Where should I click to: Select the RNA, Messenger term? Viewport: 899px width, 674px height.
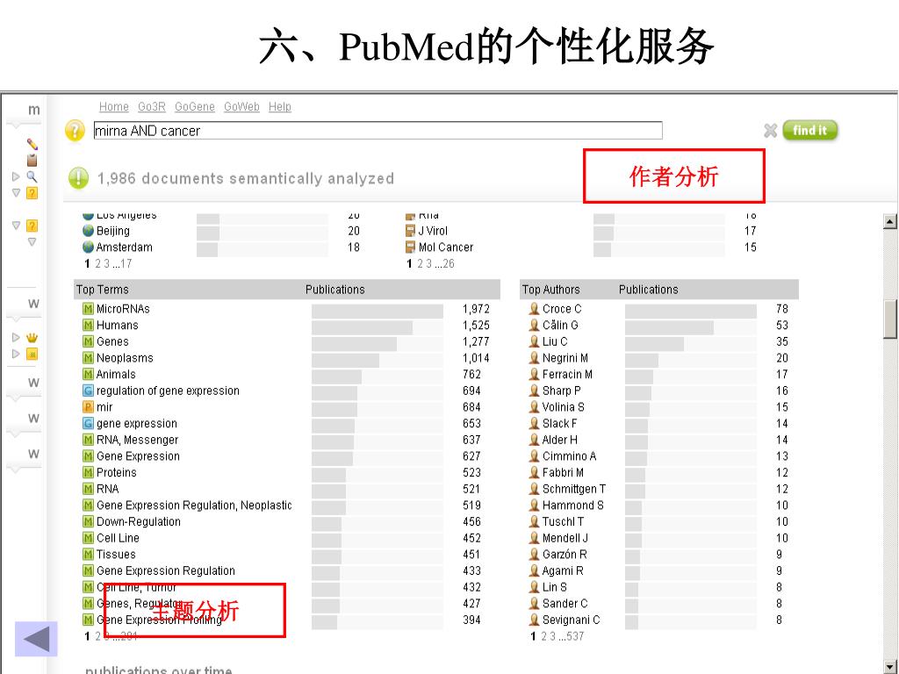(138, 441)
